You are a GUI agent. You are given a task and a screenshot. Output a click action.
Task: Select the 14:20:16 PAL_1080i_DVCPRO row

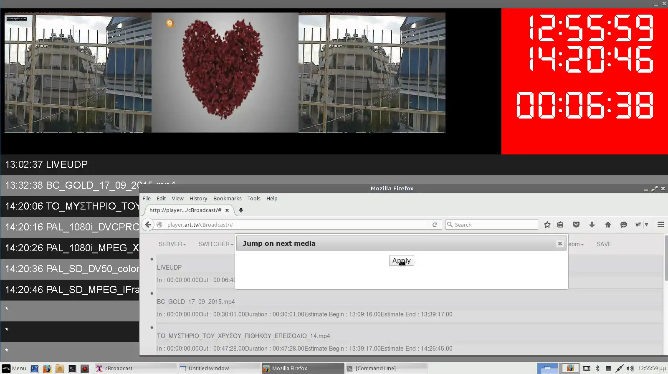[x=70, y=227]
